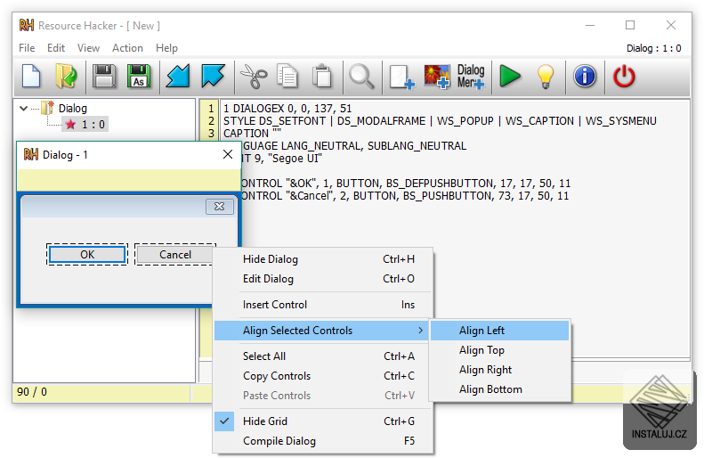Click the Save As floppy icon

tap(139, 76)
